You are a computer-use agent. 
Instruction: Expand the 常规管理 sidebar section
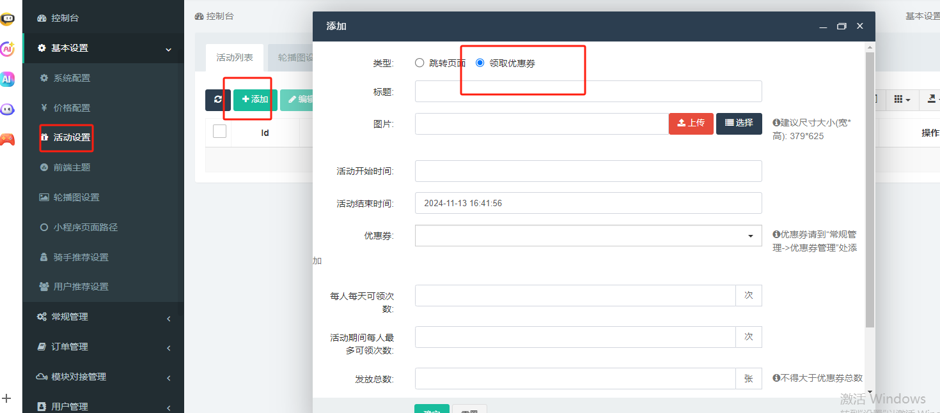(x=103, y=317)
